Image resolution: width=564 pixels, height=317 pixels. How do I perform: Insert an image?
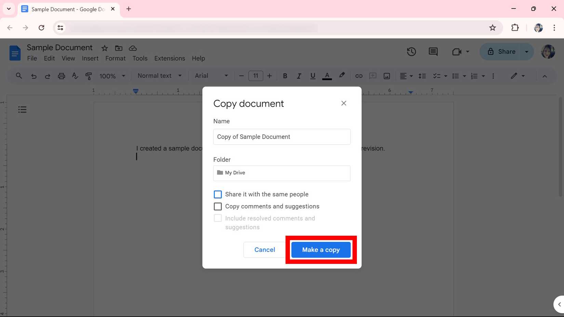pyautogui.click(x=387, y=76)
